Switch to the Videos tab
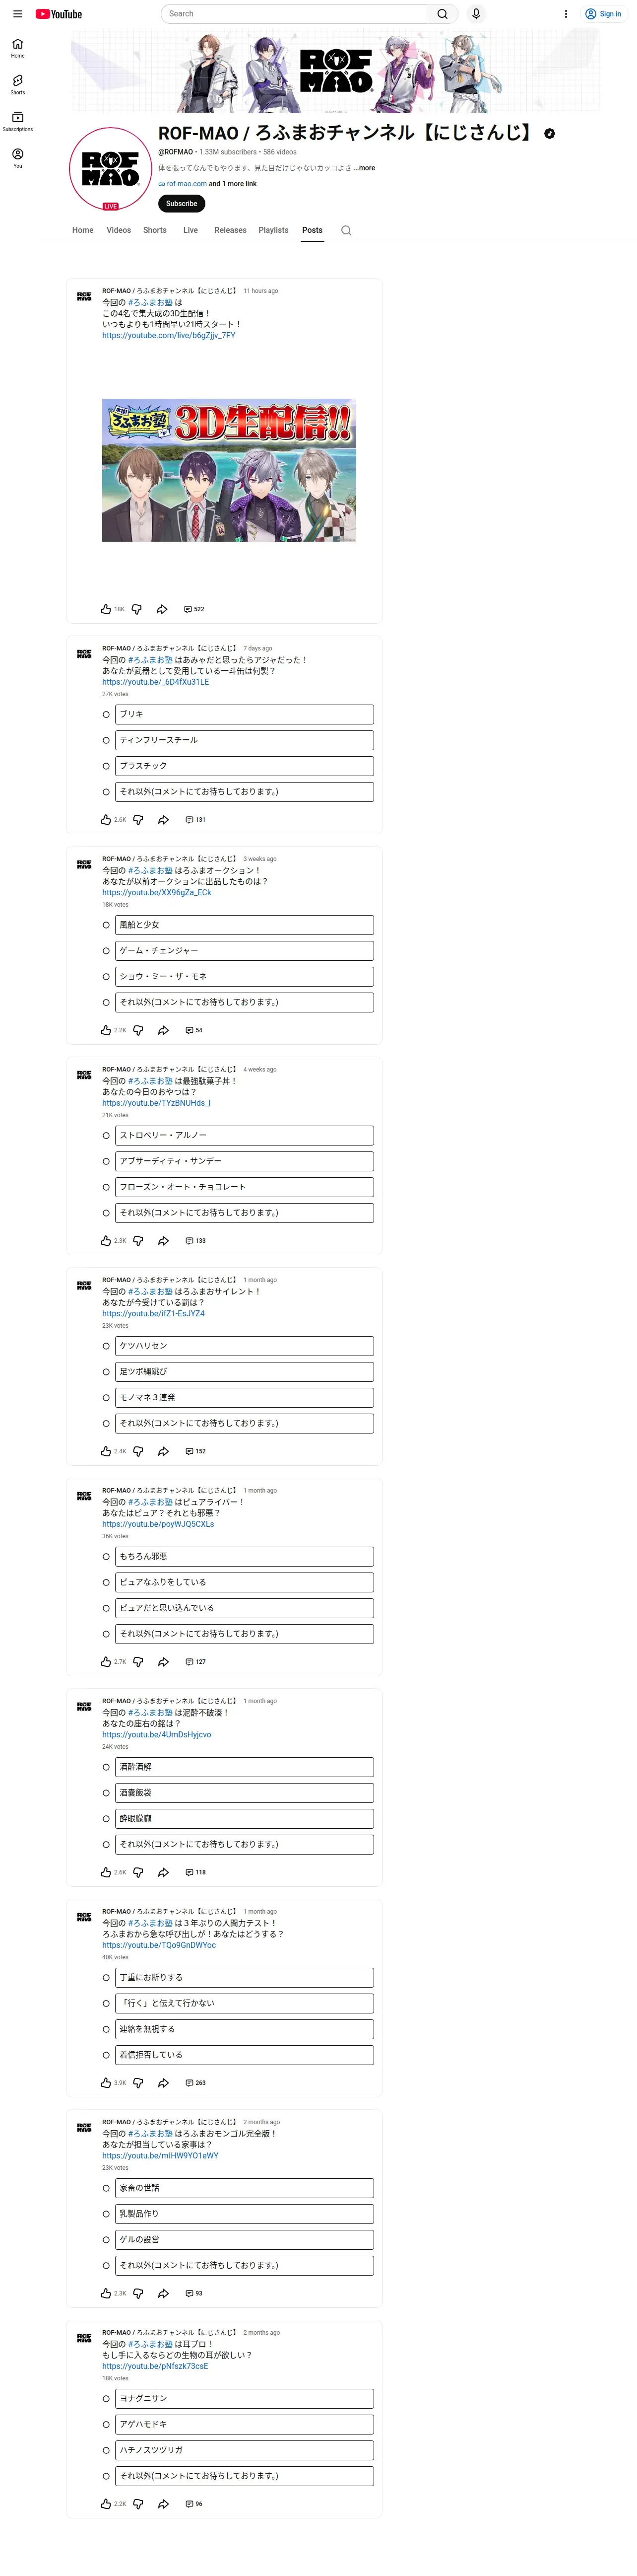Viewport: 637px width, 2576px height. click(x=119, y=230)
